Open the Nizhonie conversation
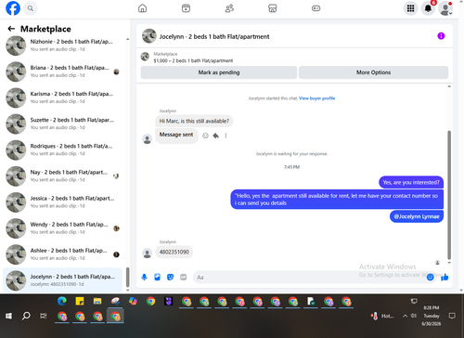The image size is (464, 338). pyautogui.click(x=62, y=45)
